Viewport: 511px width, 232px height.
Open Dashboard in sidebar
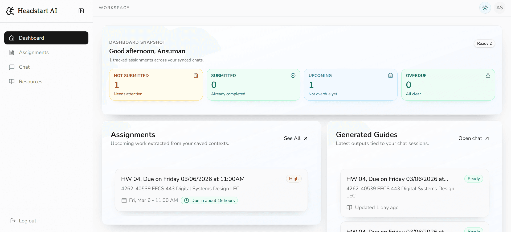tap(46, 38)
